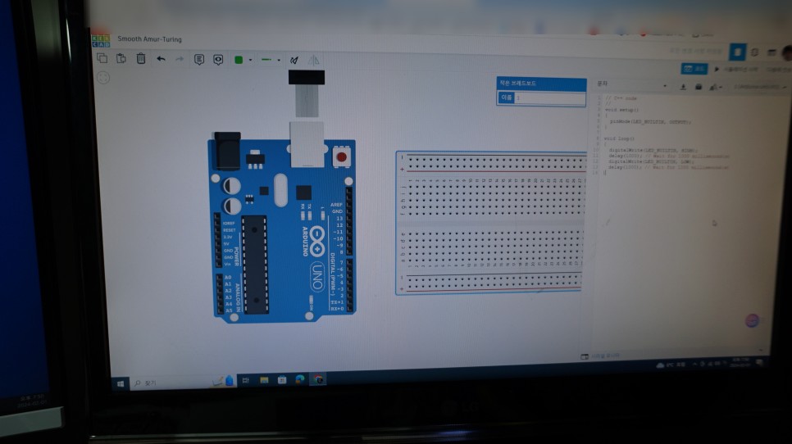Undo the last action
This screenshot has width=792, height=444.
tap(161, 59)
